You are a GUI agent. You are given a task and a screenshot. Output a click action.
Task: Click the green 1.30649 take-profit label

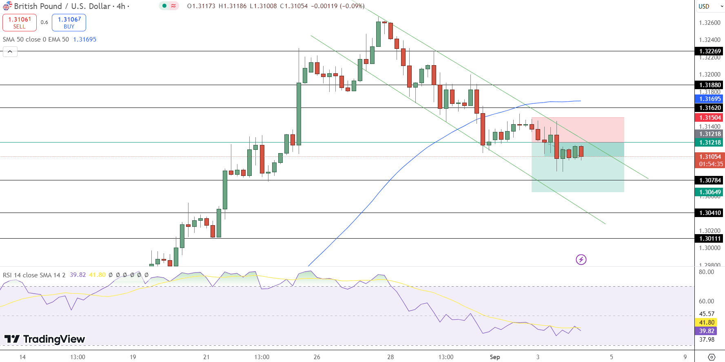tap(710, 192)
